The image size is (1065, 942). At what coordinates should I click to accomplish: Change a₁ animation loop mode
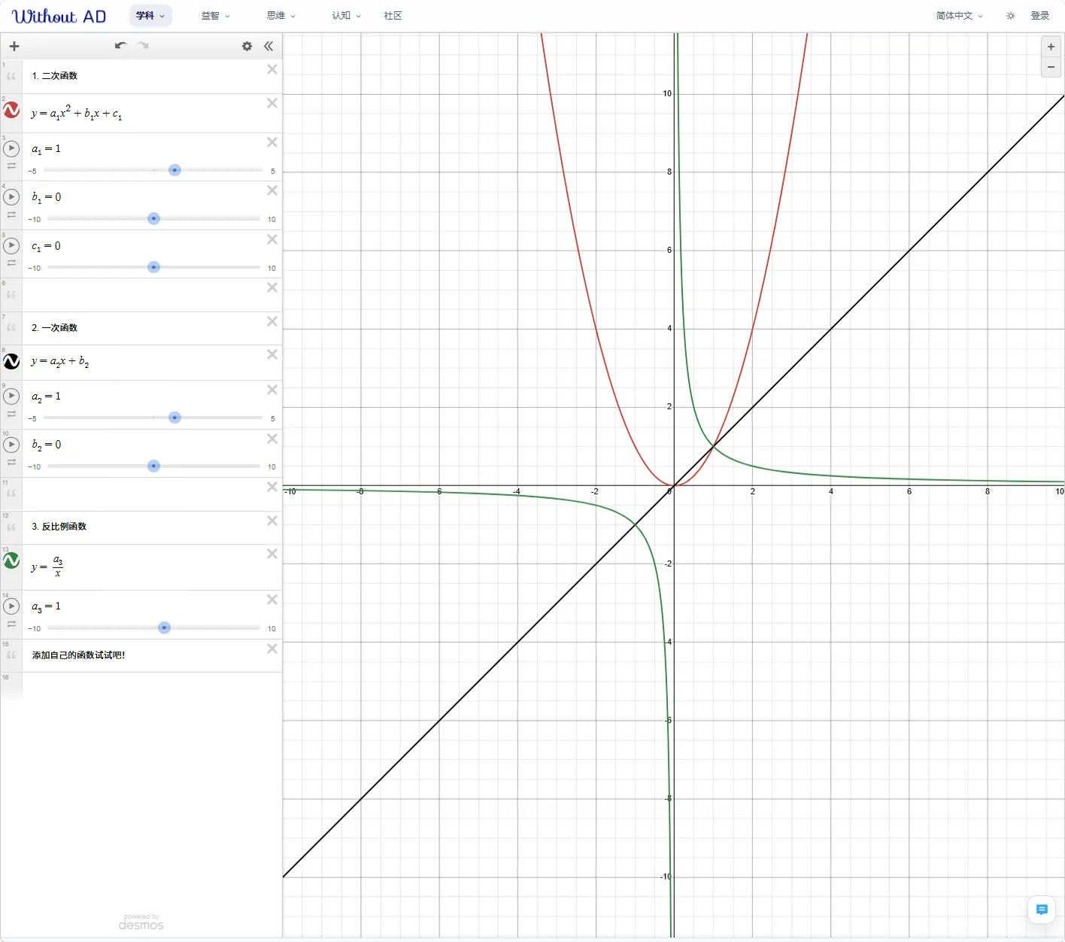click(x=11, y=166)
